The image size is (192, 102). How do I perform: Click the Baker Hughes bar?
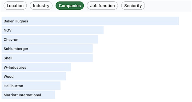pyautogui.click(x=90, y=21)
